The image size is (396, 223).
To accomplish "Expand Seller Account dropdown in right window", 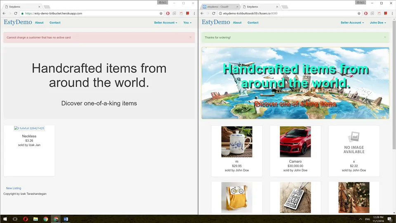I will (x=352, y=22).
